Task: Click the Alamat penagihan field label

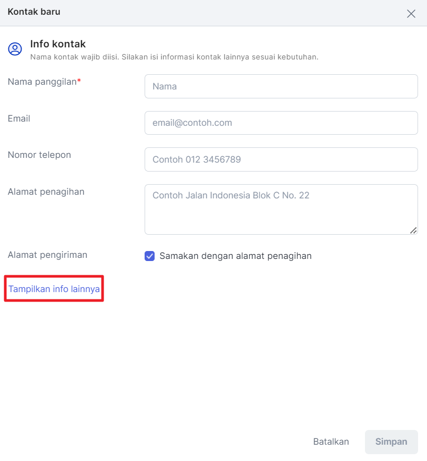Action: 46,192
